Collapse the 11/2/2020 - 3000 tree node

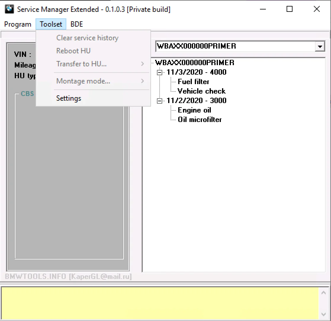click(160, 101)
